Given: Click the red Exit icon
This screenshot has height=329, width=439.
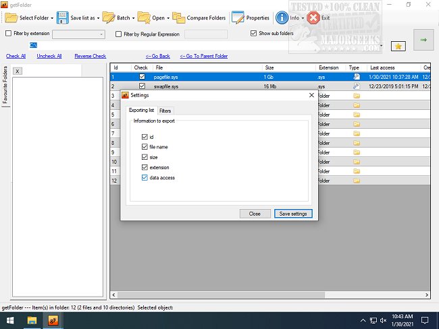Looking at the screenshot, I should (x=313, y=18).
